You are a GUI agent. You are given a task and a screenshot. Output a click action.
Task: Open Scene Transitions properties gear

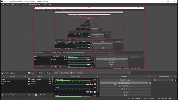(x=175, y=80)
